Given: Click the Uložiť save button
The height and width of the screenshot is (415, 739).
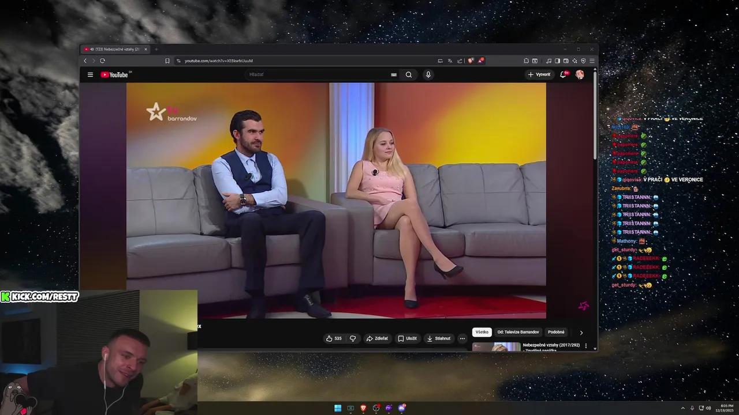Looking at the screenshot, I should tap(408, 338).
